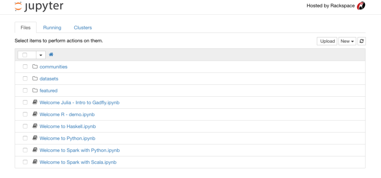This screenshot has height=178, width=381.
Task: Click the Jupyter logo
Action: pos(39,6)
